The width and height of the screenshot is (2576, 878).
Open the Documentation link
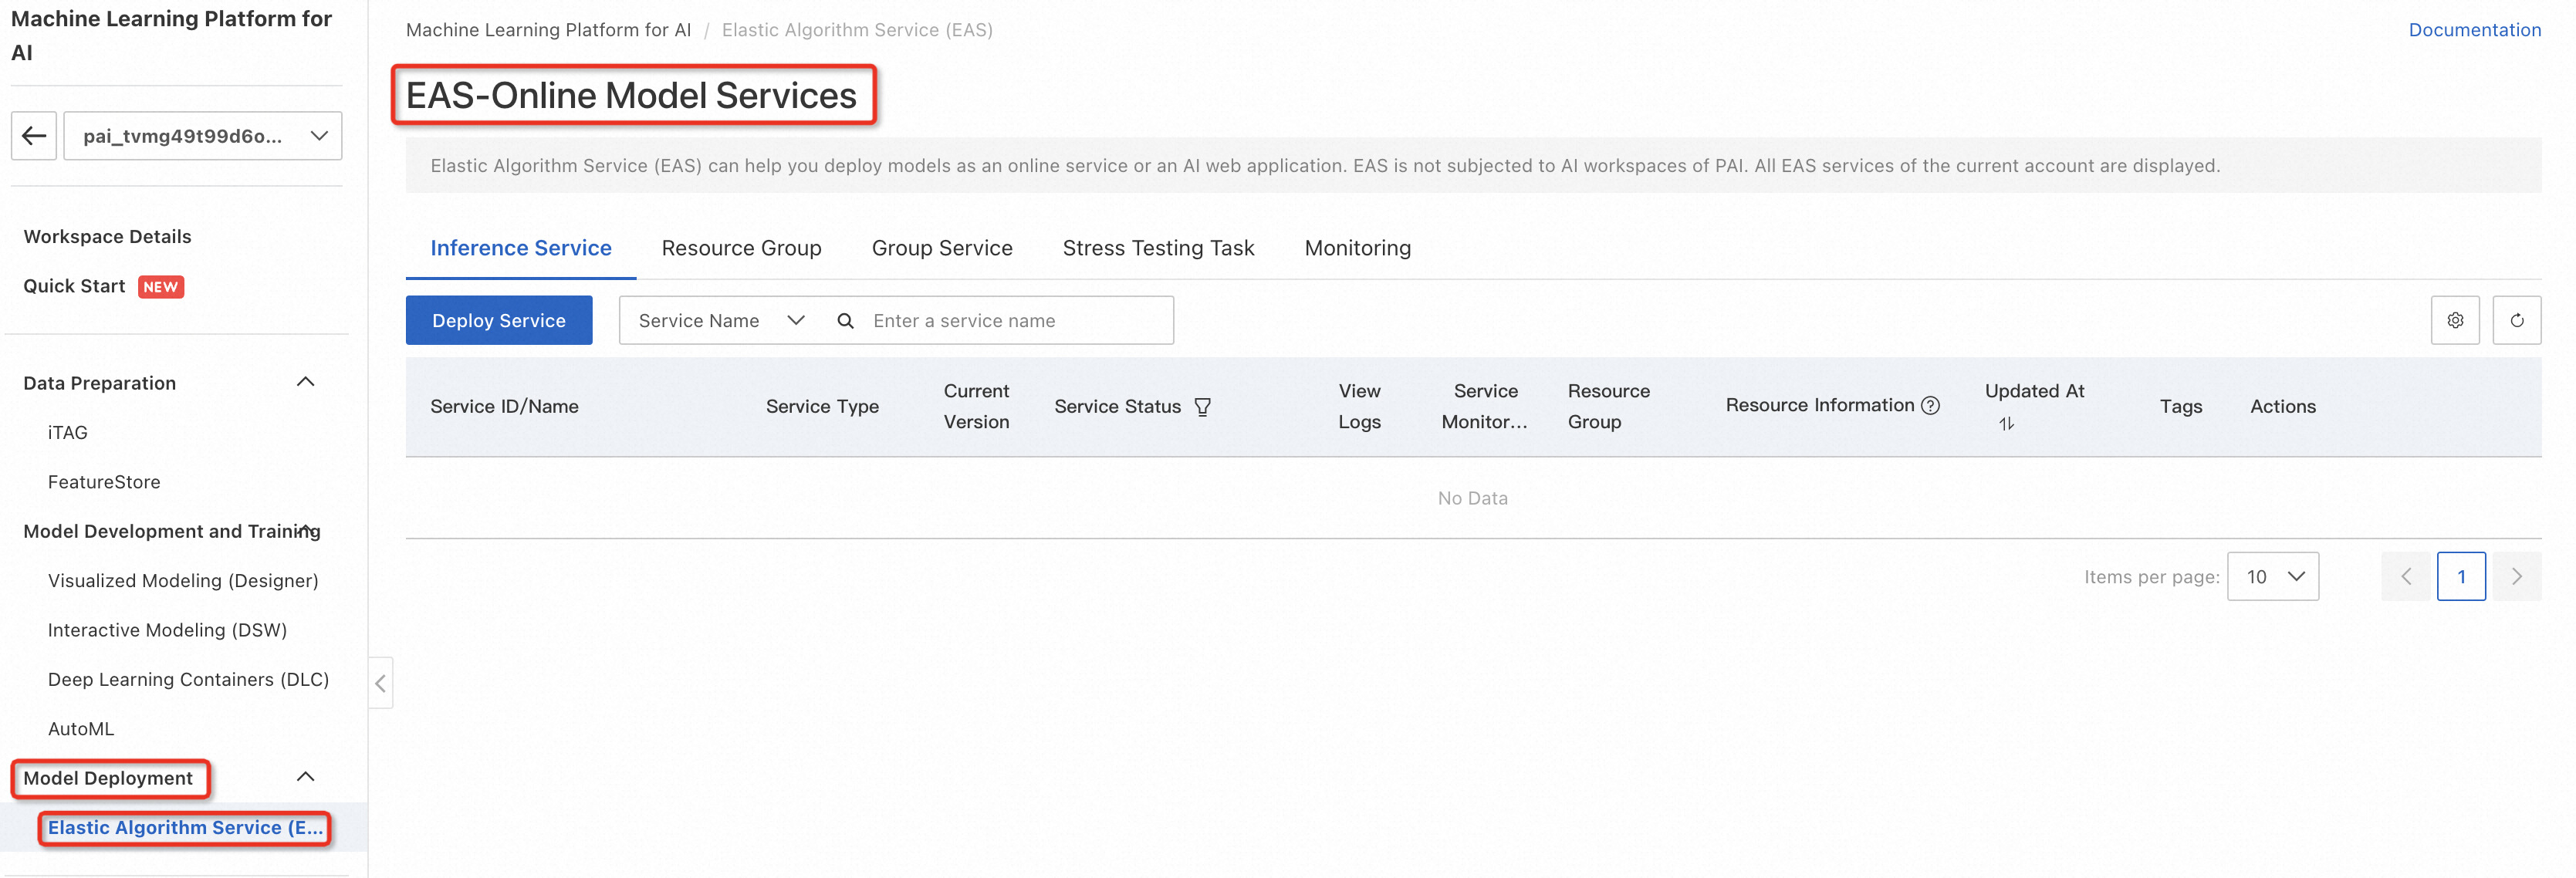pyautogui.click(x=2474, y=30)
